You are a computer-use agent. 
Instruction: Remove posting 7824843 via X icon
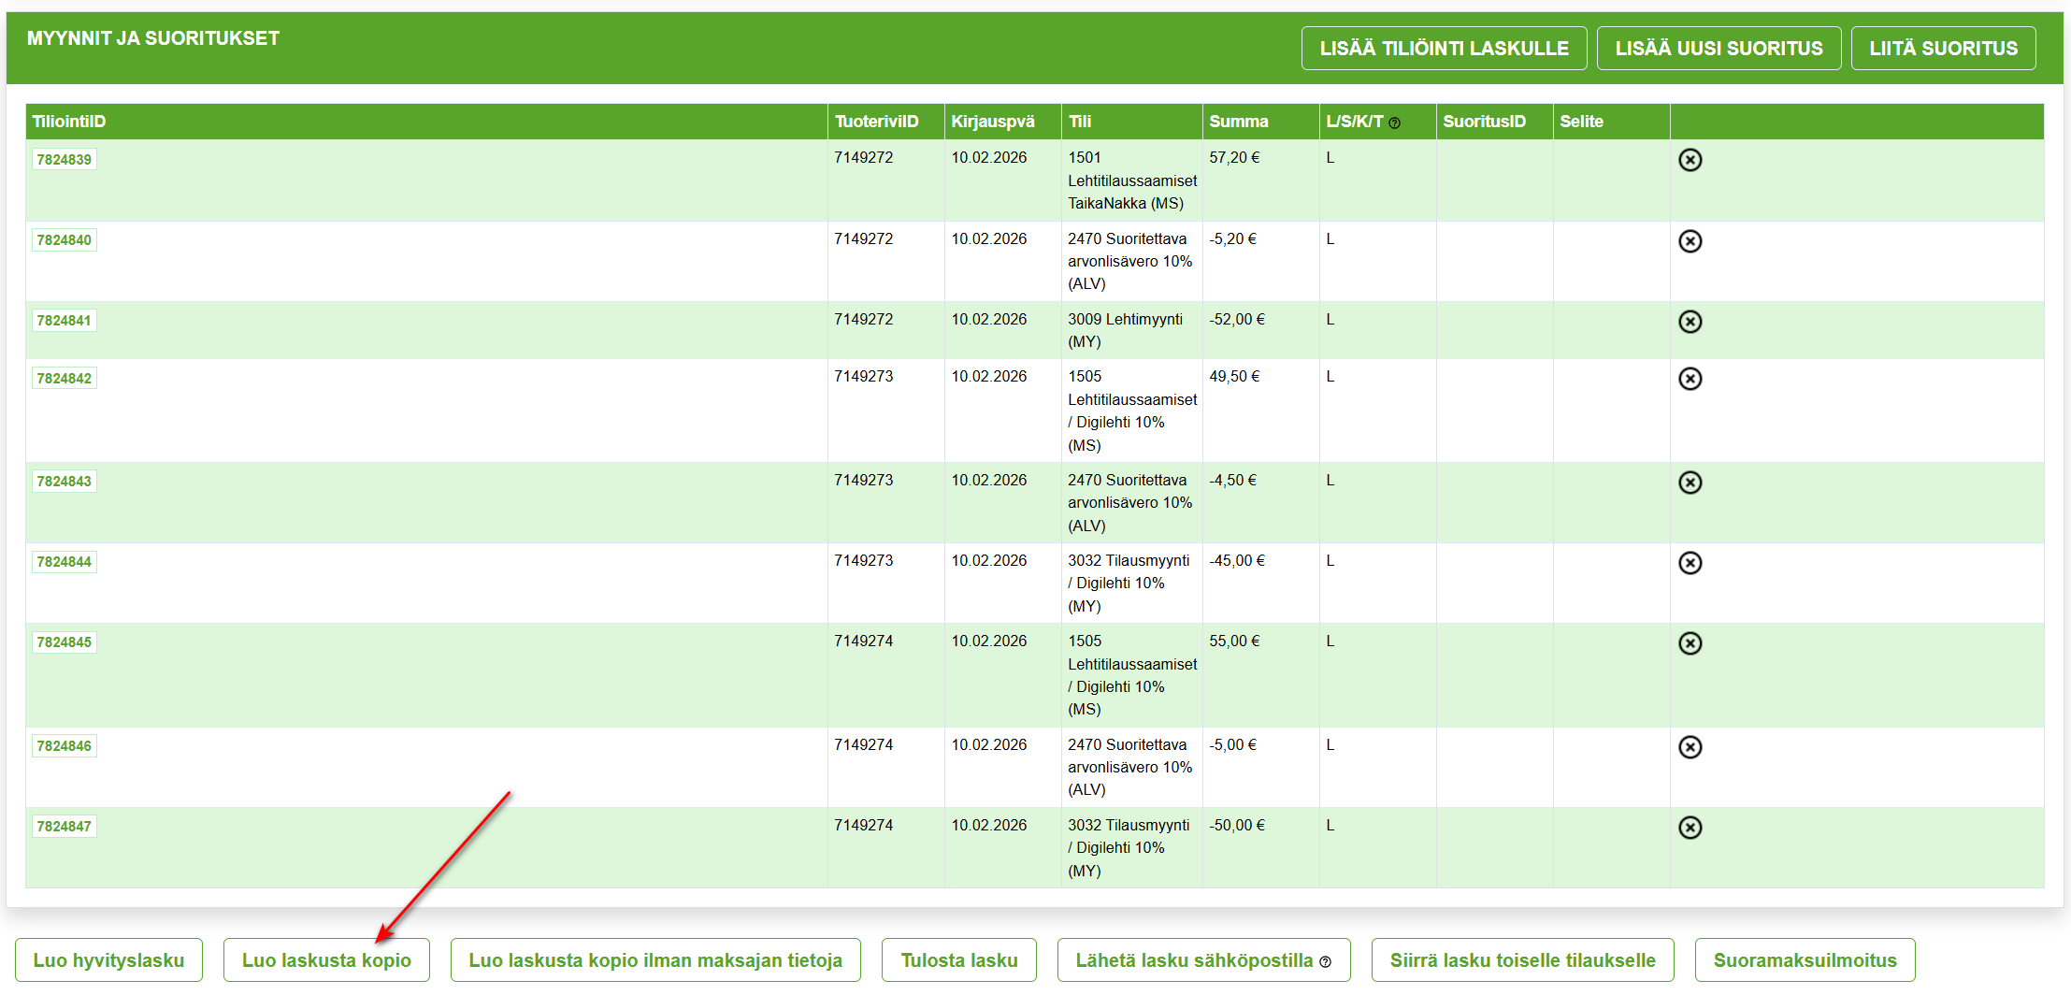click(1690, 483)
